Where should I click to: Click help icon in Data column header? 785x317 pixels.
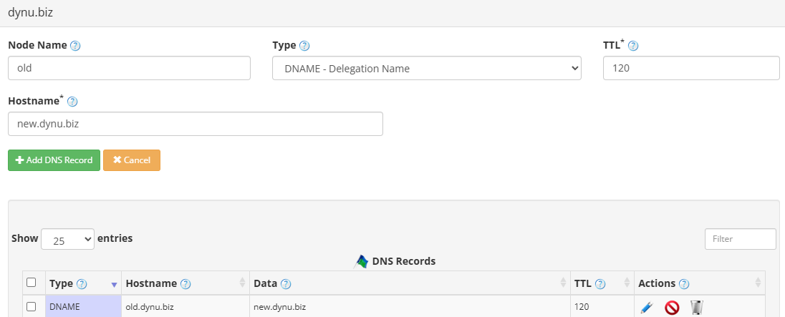click(x=285, y=284)
